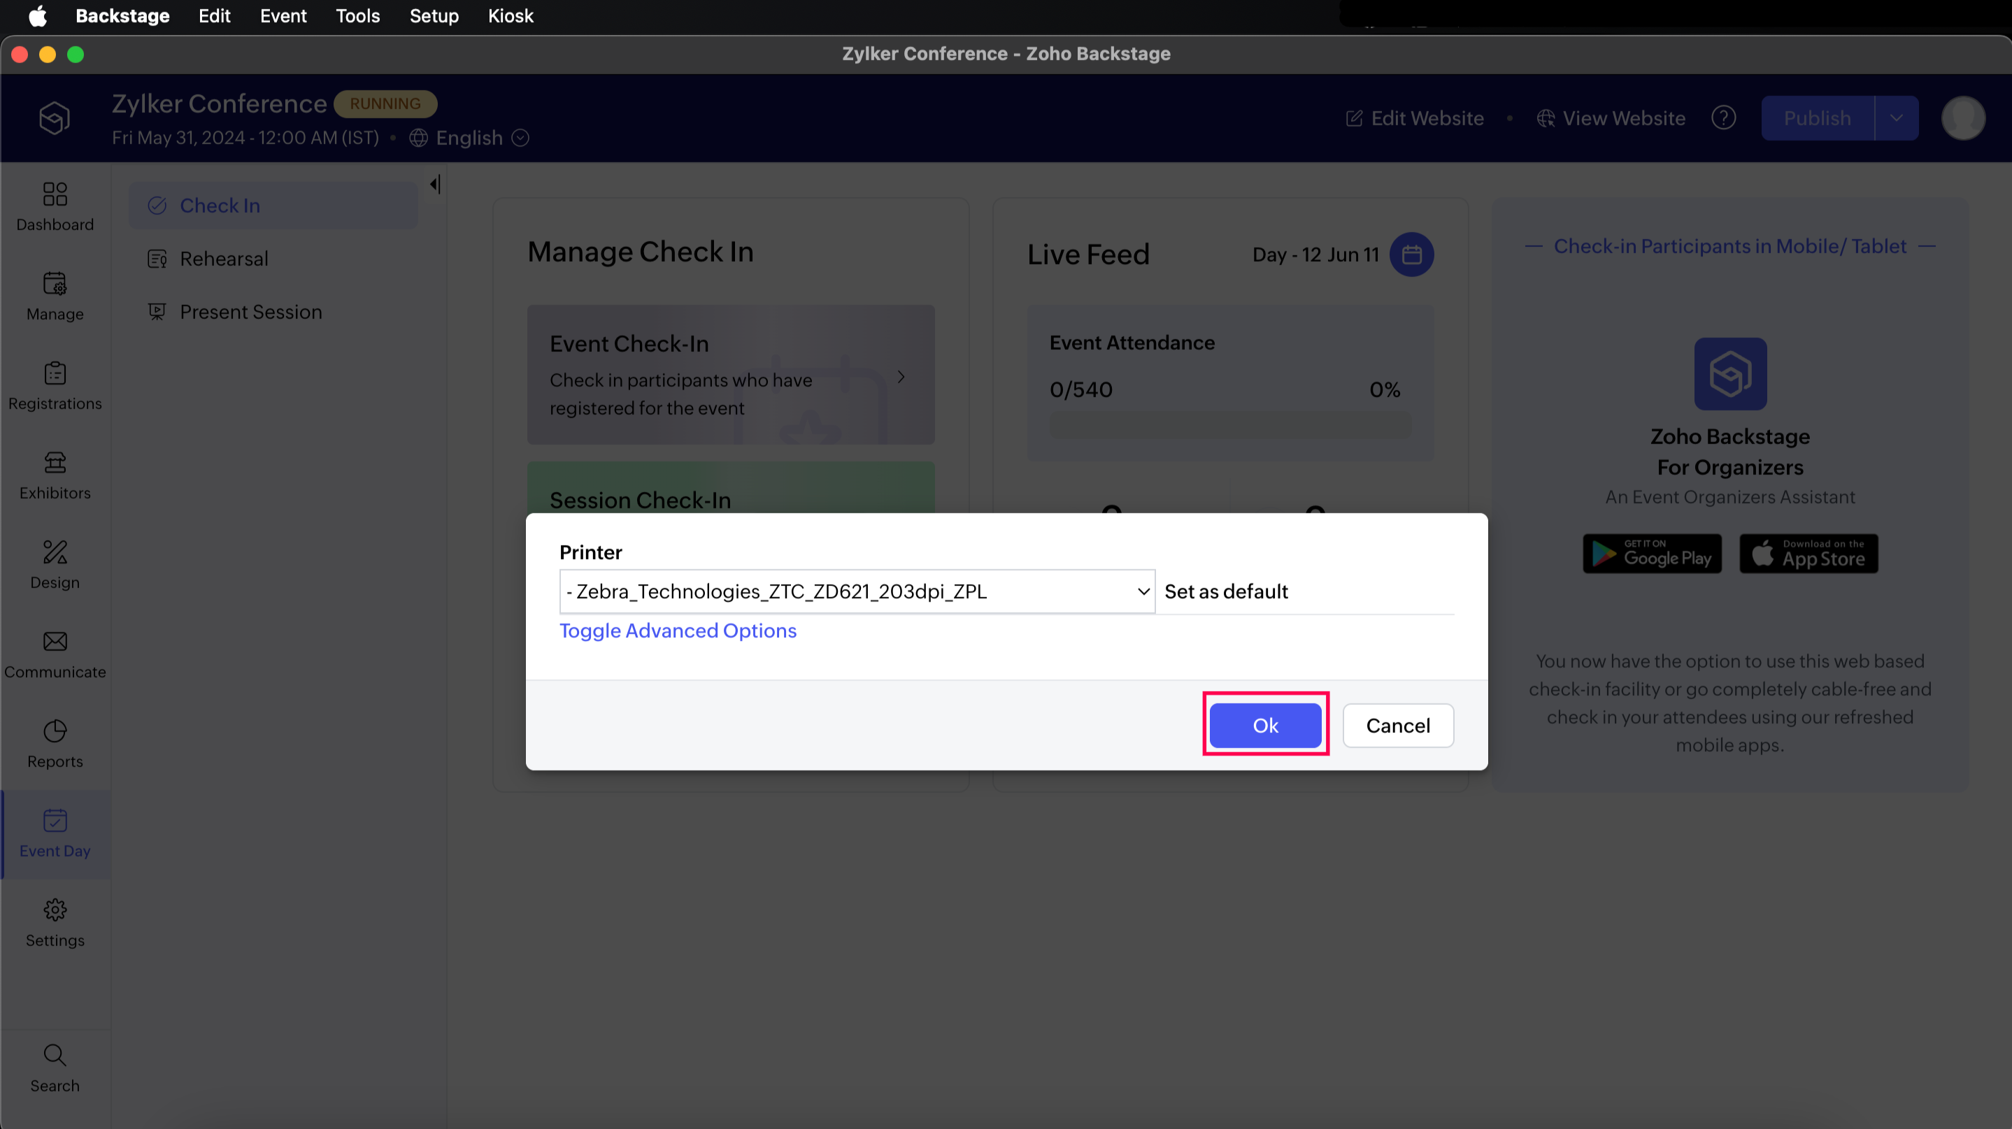Screen dimensions: 2012x1129
Task: Open Communicate envelope icon
Action: 55,642
